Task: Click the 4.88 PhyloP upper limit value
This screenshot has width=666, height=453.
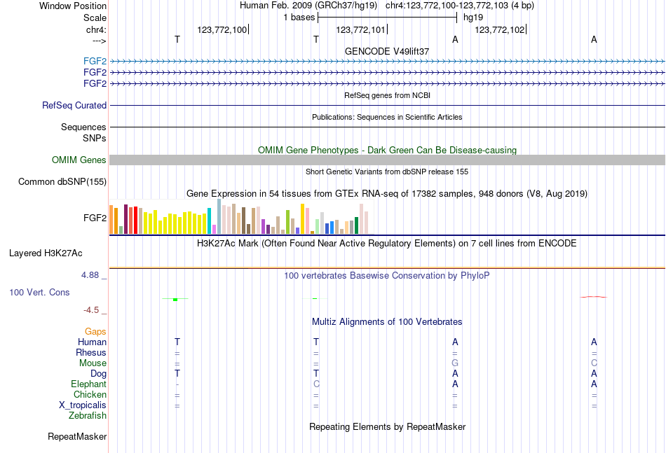Action: click(90, 275)
